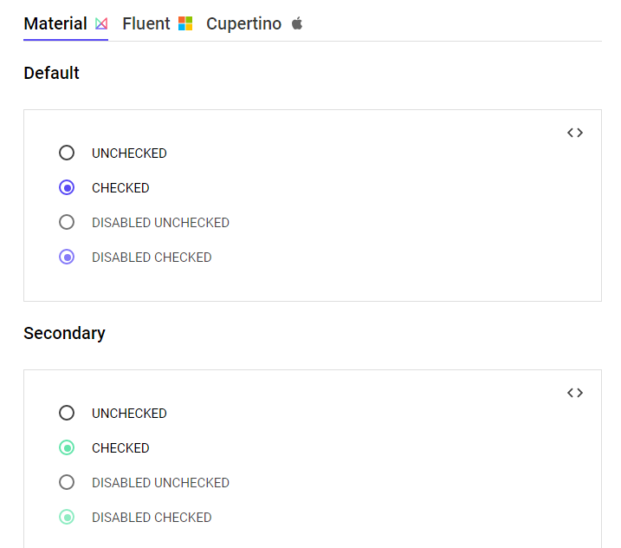Select the Unchecked radio in Default
Image resolution: width=621 pixels, height=548 pixels.
tap(67, 153)
